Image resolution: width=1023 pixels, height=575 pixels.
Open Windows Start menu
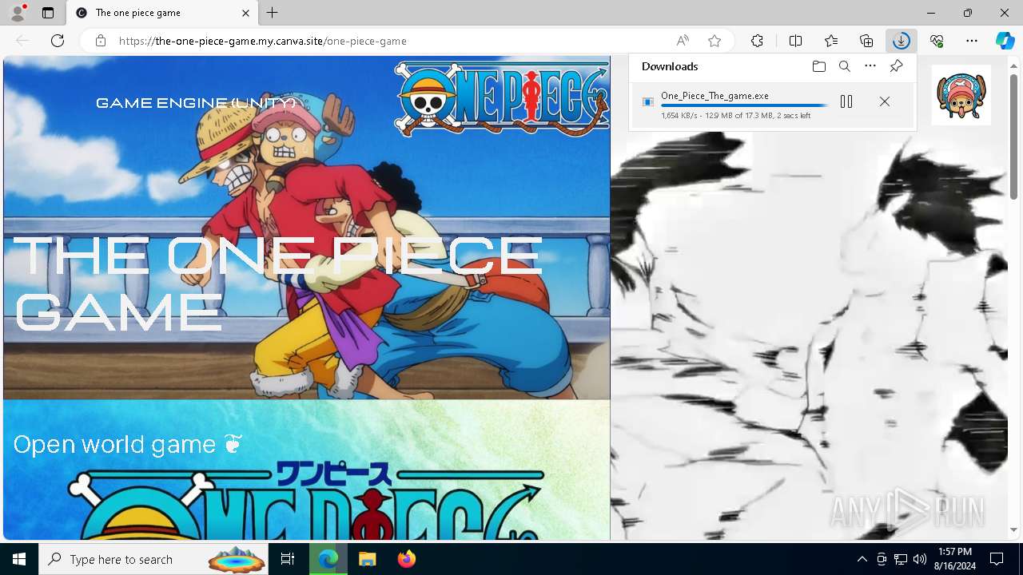point(19,559)
